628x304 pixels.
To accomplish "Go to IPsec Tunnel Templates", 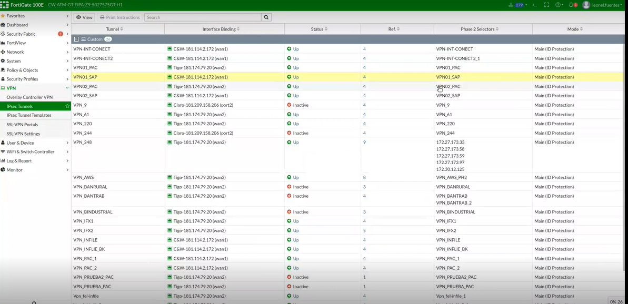I will [x=29, y=115].
